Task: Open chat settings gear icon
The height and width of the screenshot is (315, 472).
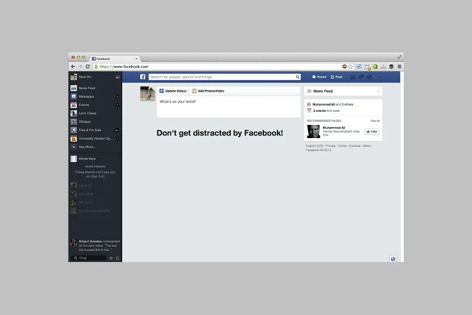Action: (x=111, y=258)
